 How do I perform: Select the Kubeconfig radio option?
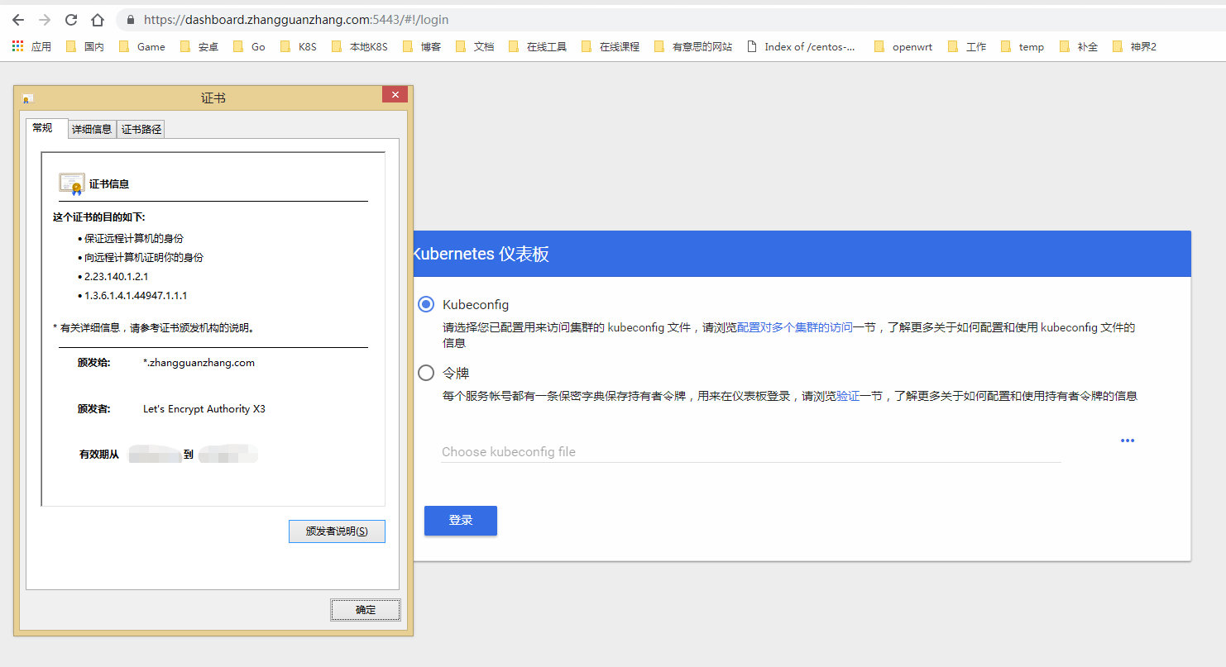coord(426,304)
